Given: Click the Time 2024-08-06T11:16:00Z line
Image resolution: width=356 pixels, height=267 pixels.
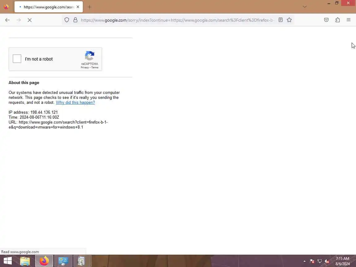Looking at the screenshot, I should [x=34, y=117].
